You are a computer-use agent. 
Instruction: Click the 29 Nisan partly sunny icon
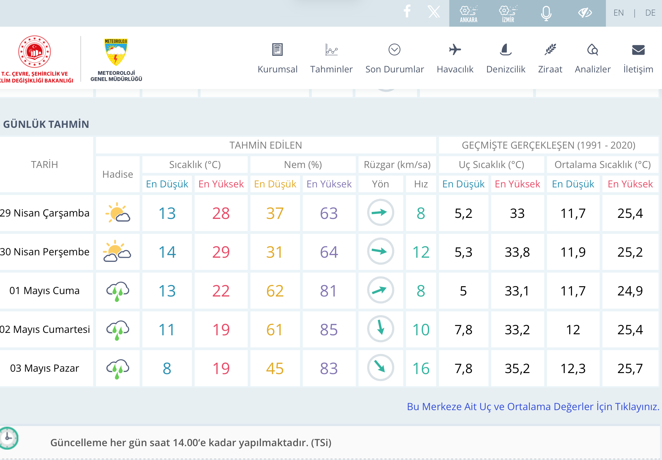118,213
